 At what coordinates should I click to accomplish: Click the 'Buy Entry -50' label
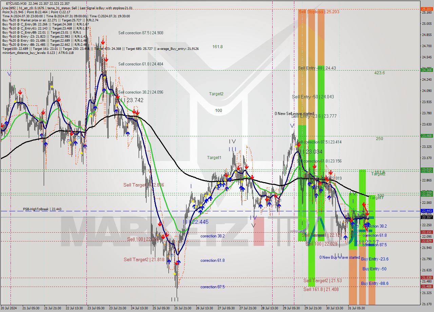click(374, 269)
